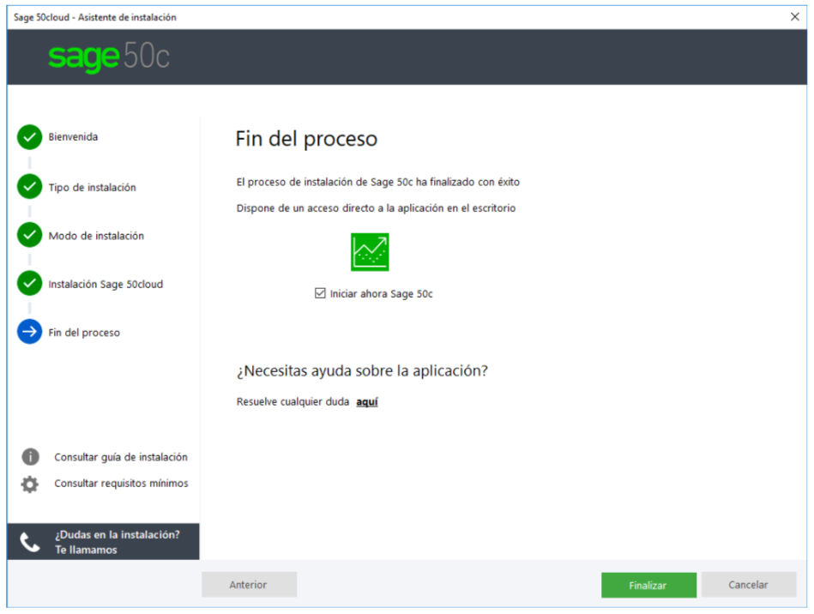This screenshot has width=814, height=614.
Task: Close the installation wizard window
Action: click(795, 16)
